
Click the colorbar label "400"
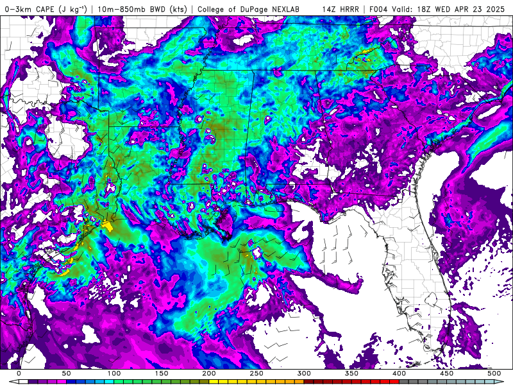(x=399, y=373)
